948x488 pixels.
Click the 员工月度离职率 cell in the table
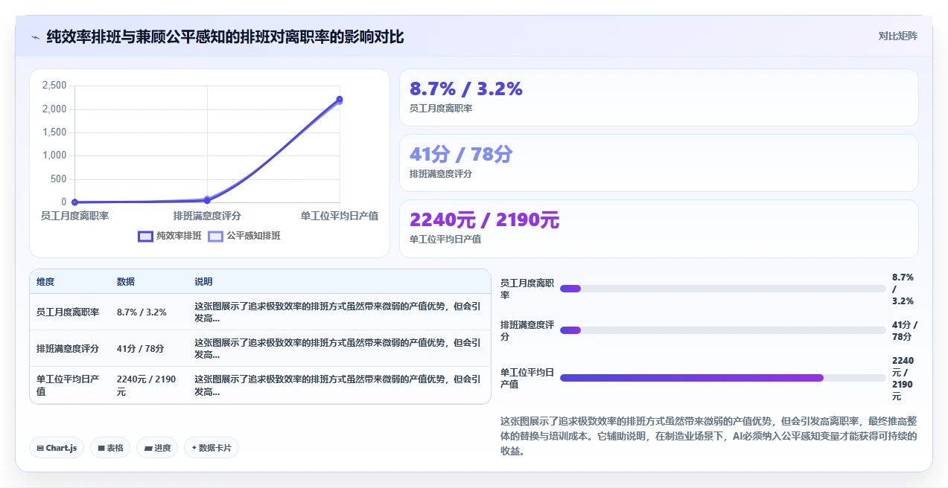[x=68, y=312]
